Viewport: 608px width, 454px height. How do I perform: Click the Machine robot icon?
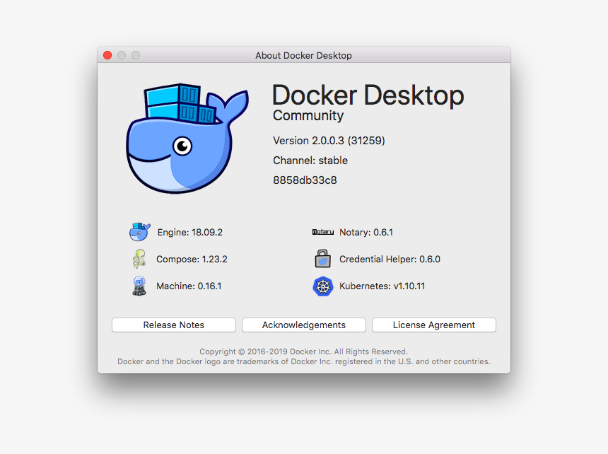[x=139, y=286]
